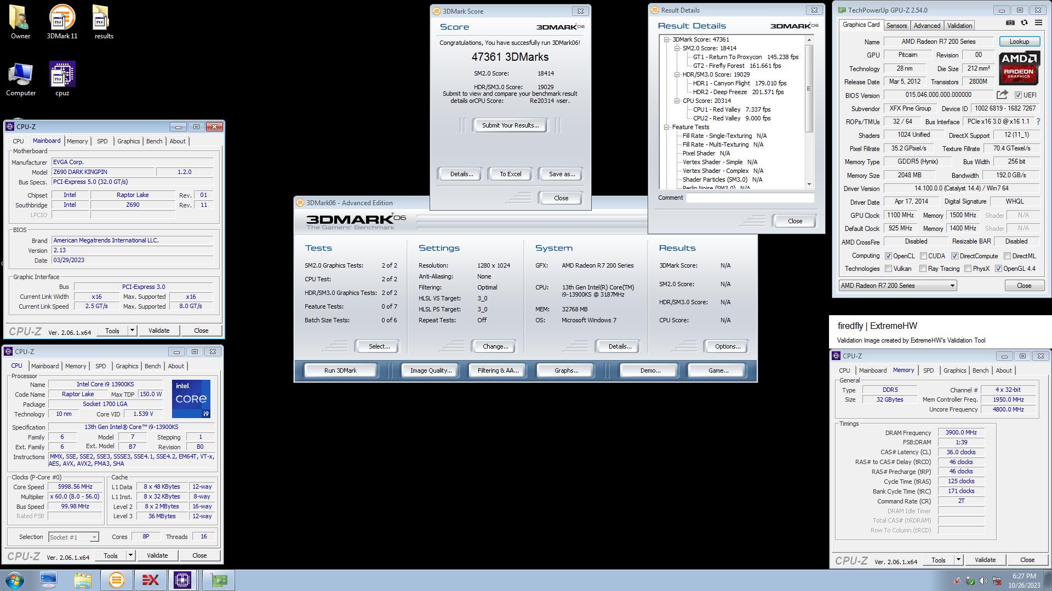
Task: Click the CPU-Z Mainboard window title icon
Action: 10,126
